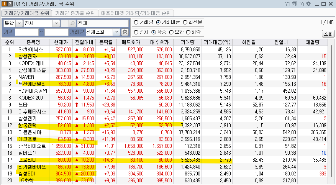Screen dimensions: 336x185
Task: Capture screen using the camera icon
Action: (x=301, y=4)
